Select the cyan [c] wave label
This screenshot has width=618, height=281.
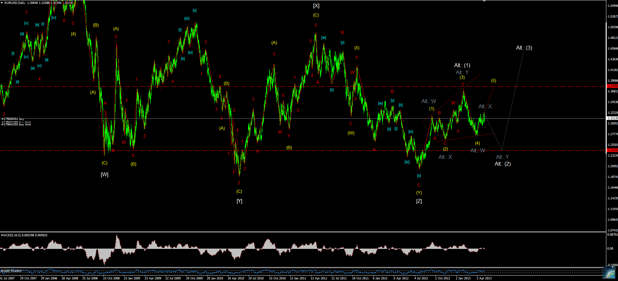(x=39, y=66)
